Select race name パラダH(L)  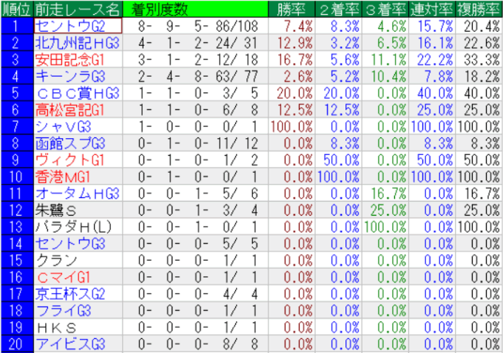coord(73,227)
